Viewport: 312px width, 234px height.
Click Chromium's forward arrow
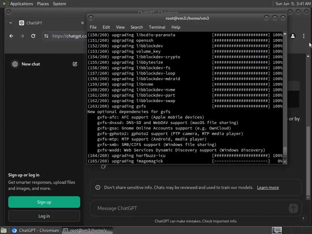coord(22,36)
